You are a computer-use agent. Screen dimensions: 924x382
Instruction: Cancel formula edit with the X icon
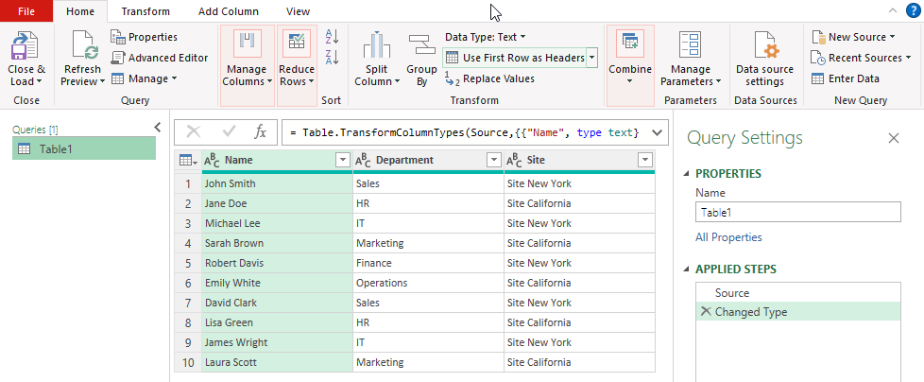click(194, 132)
